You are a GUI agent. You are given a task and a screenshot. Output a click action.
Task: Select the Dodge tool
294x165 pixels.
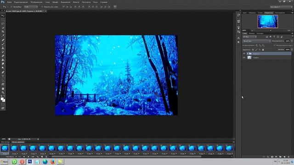[x=3, y=68]
